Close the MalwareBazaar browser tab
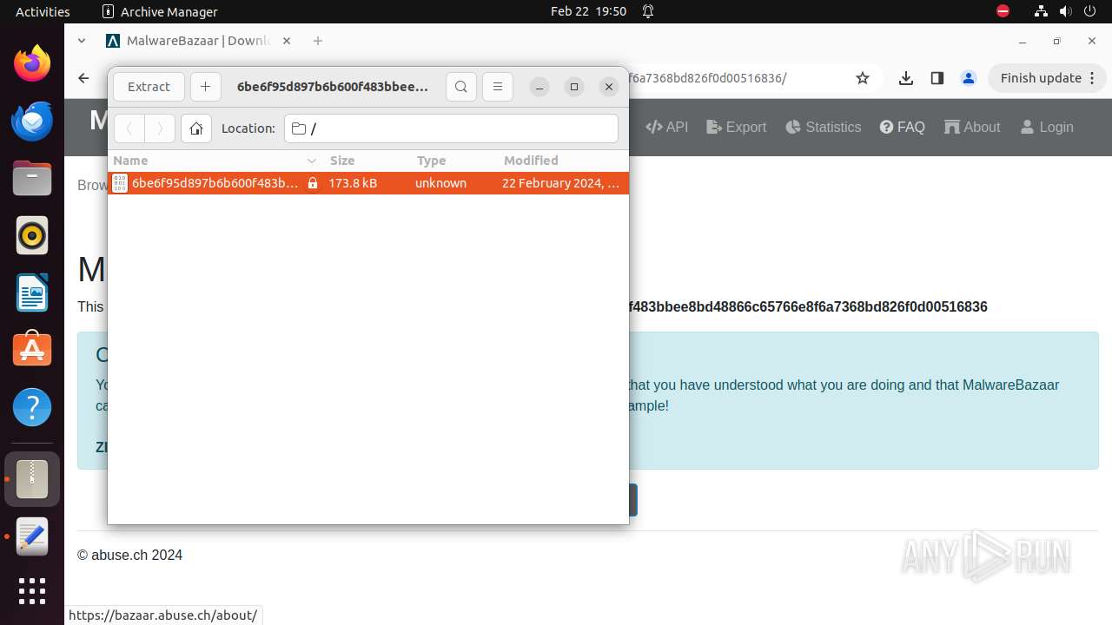 tap(287, 41)
